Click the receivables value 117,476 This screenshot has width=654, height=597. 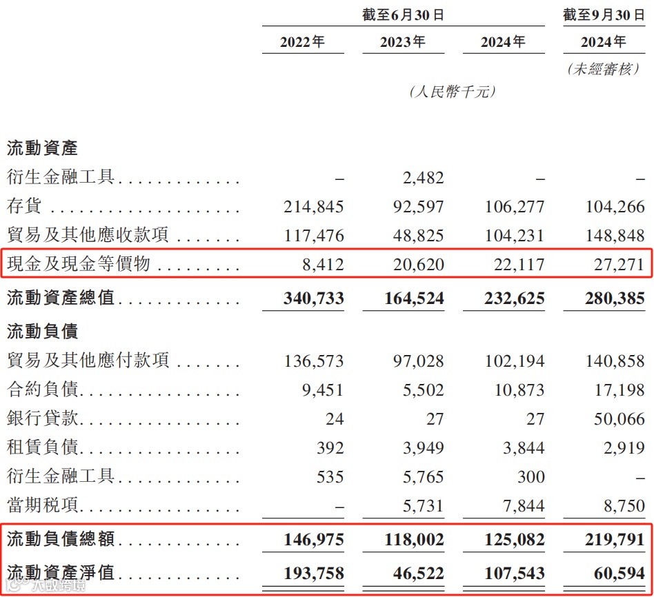click(314, 236)
